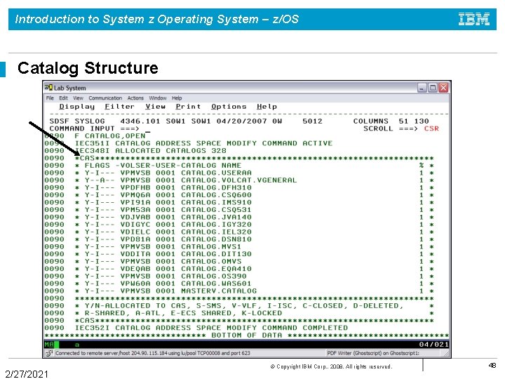Viewport: 505px width, 379px height.
Task: Open SDSF Filter action bar item
Action: (x=119, y=107)
